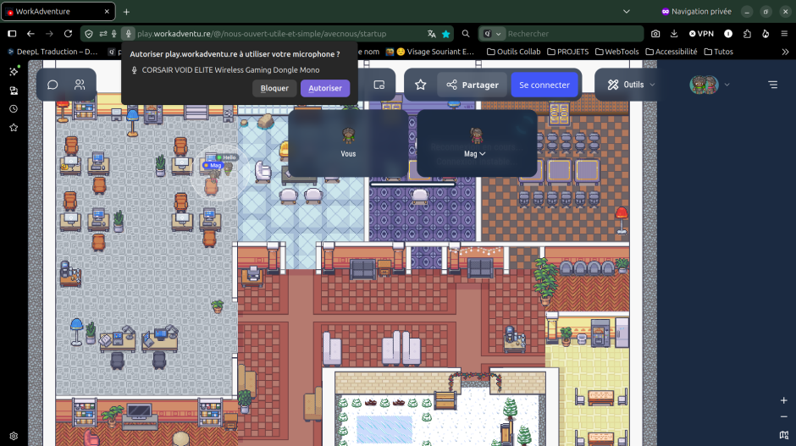The image size is (796, 446).
Task: Click the Se connecter button
Action: click(x=544, y=85)
